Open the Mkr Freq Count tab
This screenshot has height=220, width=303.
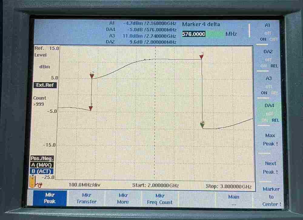[160, 199]
